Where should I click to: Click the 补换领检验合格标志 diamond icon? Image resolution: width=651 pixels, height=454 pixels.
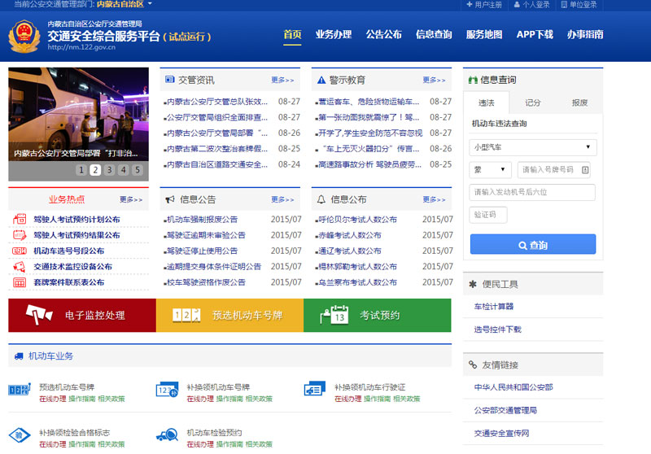pyautogui.click(x=19, y=435)
